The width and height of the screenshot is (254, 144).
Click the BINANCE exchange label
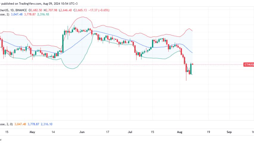coord(27,10)
